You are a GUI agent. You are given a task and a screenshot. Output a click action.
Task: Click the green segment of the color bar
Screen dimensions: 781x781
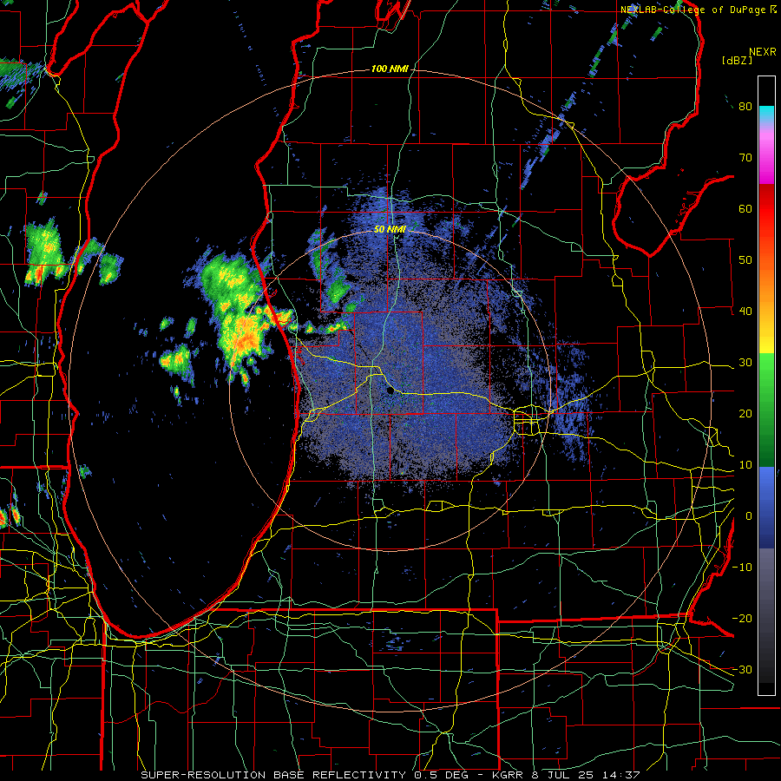(766, 410)
